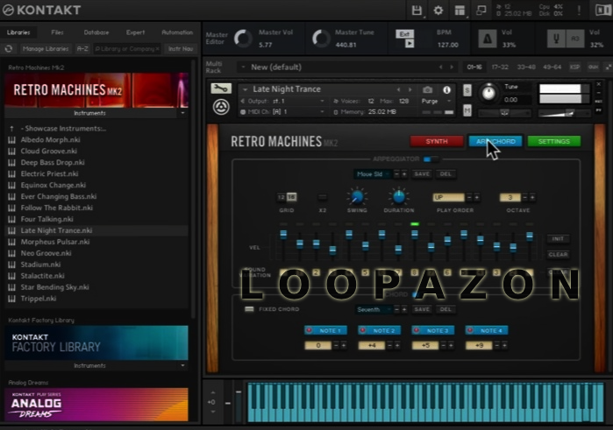Image resolution: width=613 pixels, height=430 pixels.
Task: Save the arpeggiator preset
Action: [x=422, y=174]
